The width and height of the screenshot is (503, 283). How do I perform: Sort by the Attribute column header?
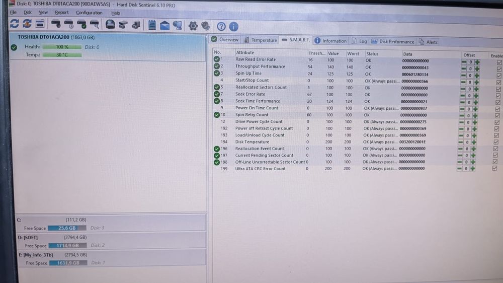click(245, 52)
